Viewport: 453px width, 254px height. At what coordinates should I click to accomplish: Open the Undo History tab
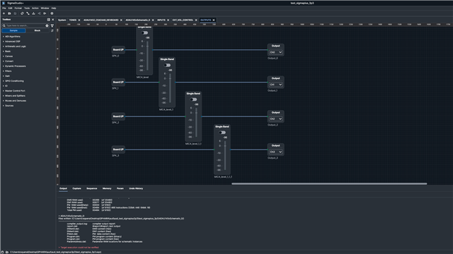(x=136, y=188)
